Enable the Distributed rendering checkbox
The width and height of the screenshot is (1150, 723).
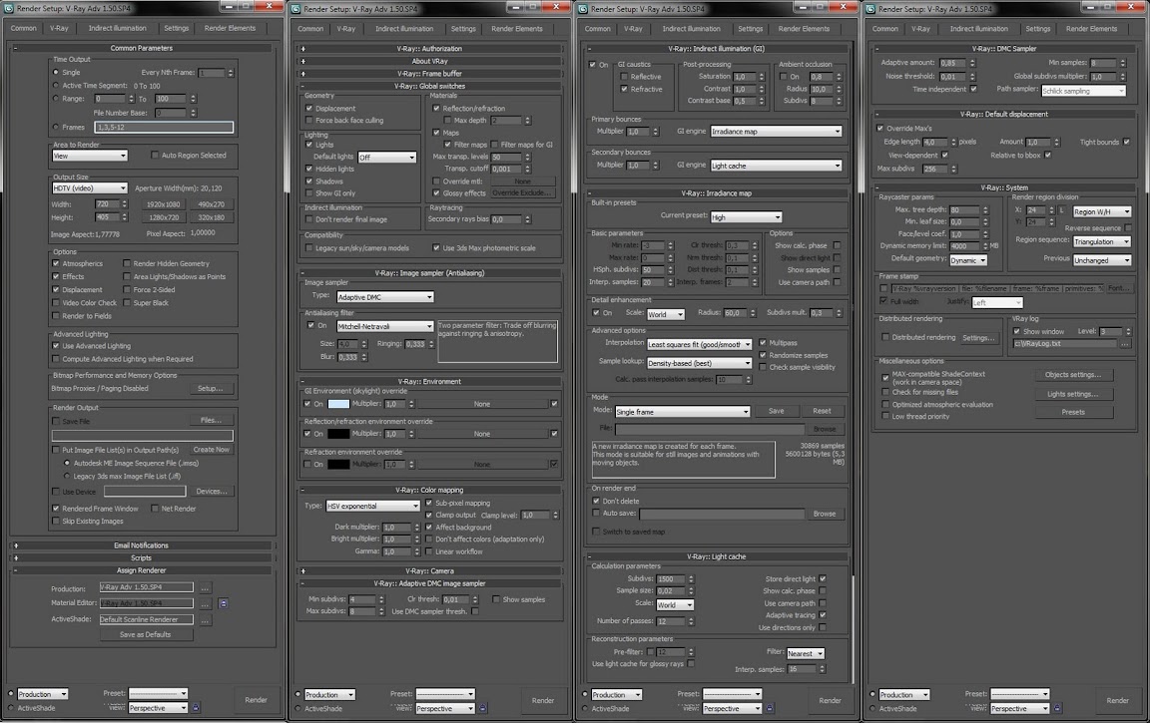[x=885, y=338]
